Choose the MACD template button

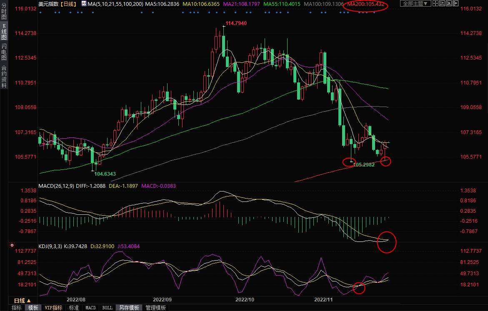pyautogui.click(x=90, y=308)
